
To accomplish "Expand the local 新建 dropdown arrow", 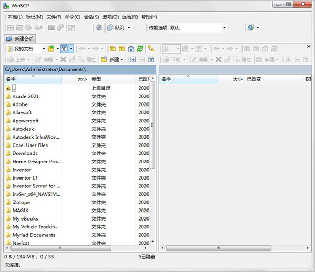I will coord(122,60).
